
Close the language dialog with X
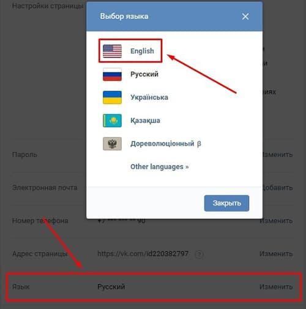pyautogui.click(x=245, y=17)
